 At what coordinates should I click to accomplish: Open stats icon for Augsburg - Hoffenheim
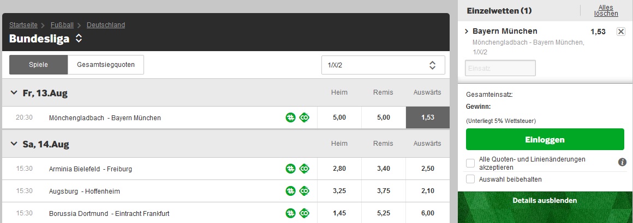[x=290, y=191]
